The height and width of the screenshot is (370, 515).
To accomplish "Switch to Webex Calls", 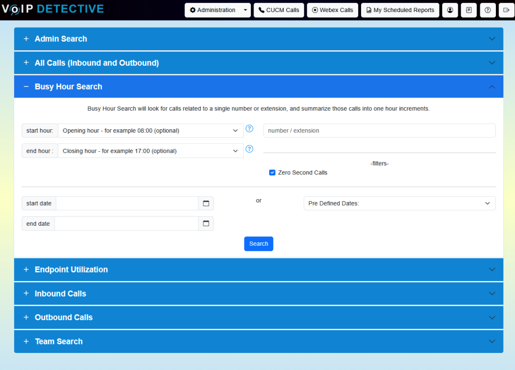I will [x=332, y=10].
